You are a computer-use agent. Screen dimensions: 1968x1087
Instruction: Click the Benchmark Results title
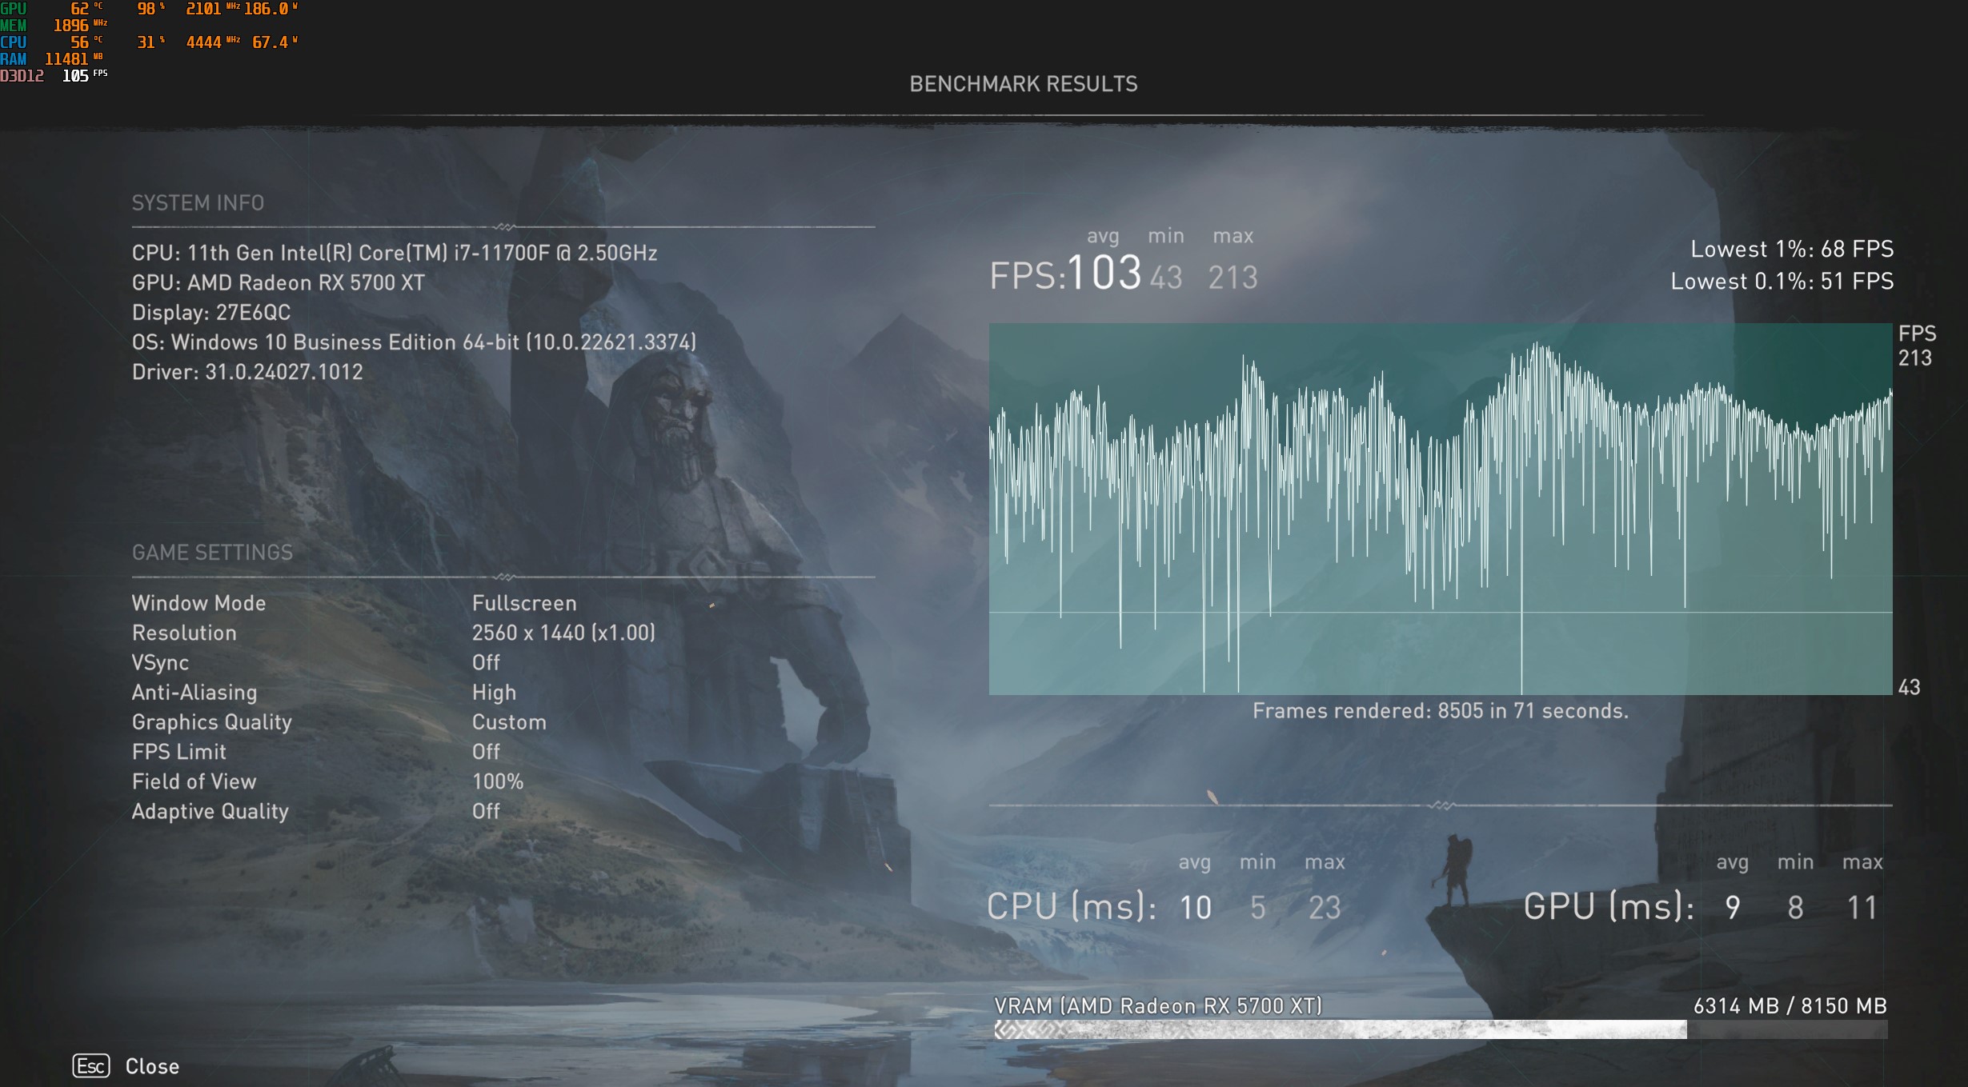1023,84
